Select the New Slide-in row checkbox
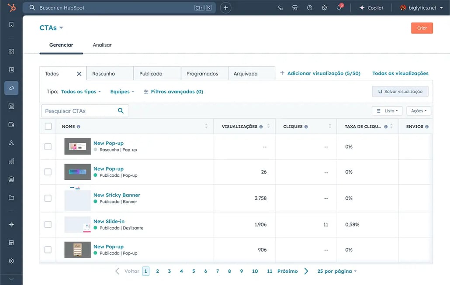Screen dimensions: 450x285 click(x=48, y=224)
